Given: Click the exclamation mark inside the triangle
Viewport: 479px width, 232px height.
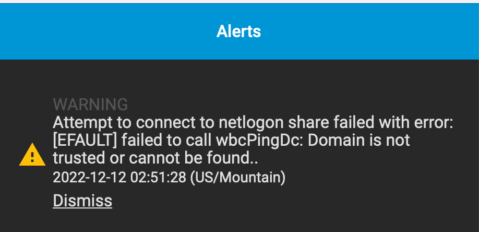Looking at the screenshot, I should tap(32, 157).
